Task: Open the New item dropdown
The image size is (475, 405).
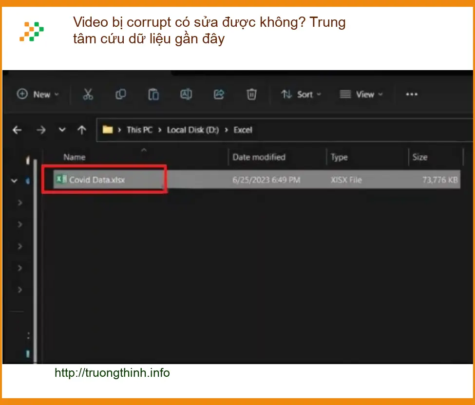Action: pos(38,94)
